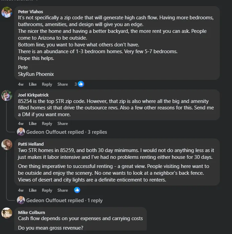Click 4w timestamp on Joel's comment

(21, 124)
